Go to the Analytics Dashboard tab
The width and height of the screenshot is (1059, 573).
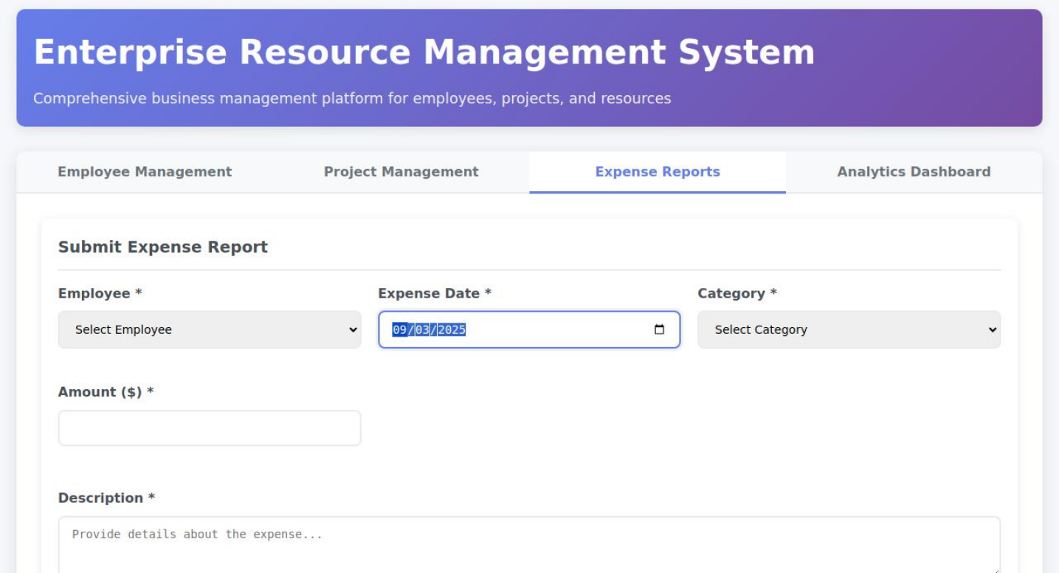[914, 172]
